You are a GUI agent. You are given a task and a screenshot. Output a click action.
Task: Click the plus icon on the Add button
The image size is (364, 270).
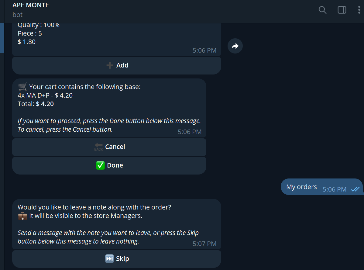110,65
